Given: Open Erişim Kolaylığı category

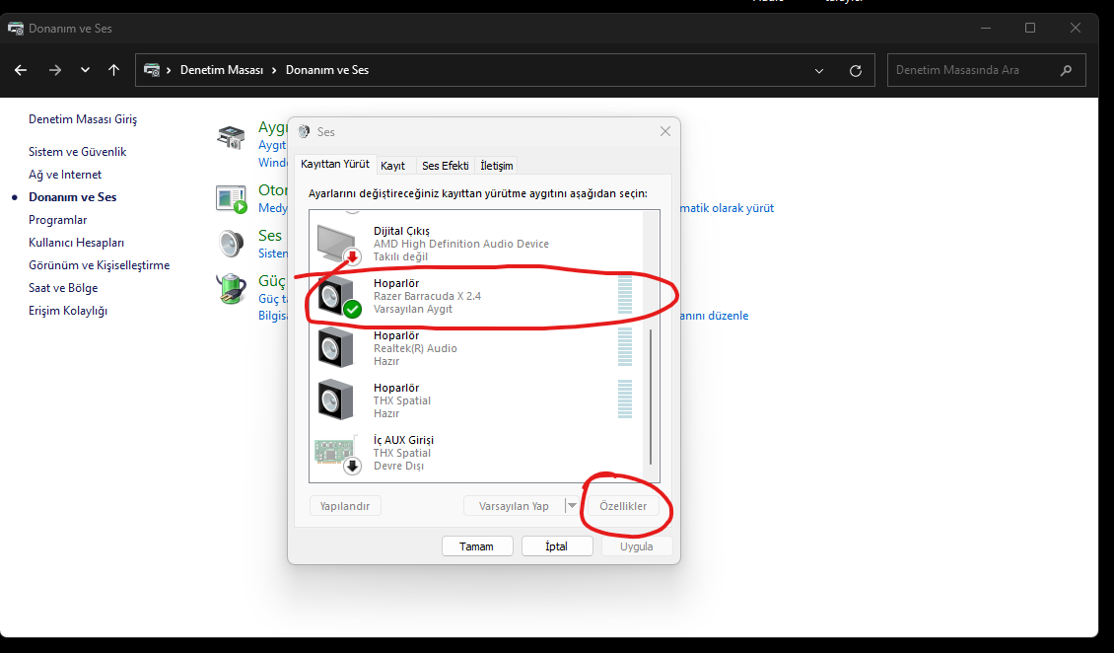Looking at the screenshot, I should [x=67, y=311].
